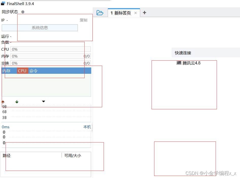Click the green download arrow icon
This screenshot has width=240, height=178.
click(17, 102)
